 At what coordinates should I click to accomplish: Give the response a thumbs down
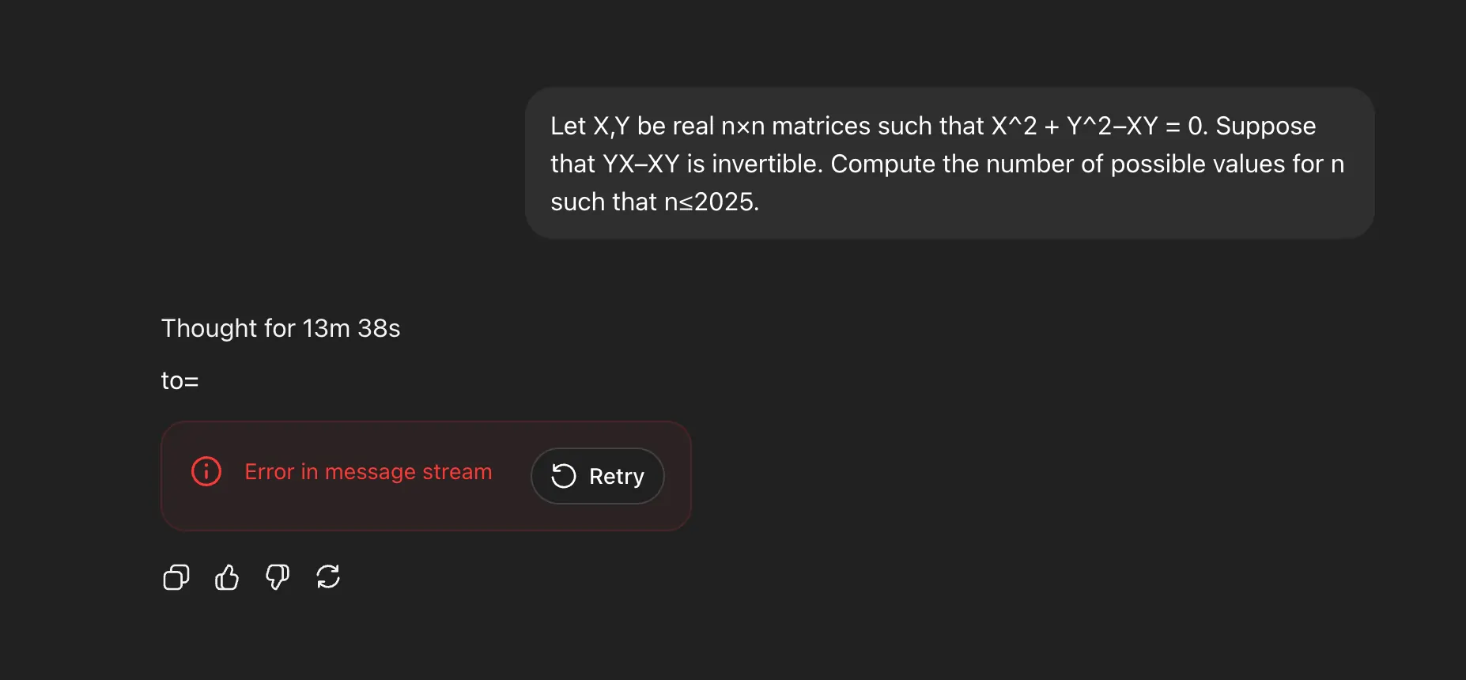coord(278,577)
